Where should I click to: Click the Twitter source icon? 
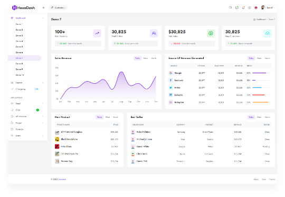tap(170, 87)
